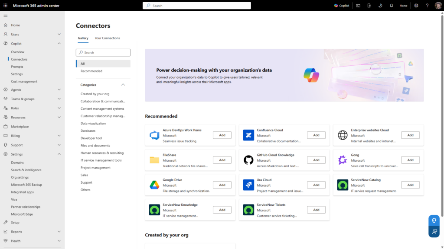Filter by Created by your org

(95, 94)
